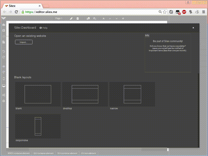Click the undo arrow in left sidebar

4,51
